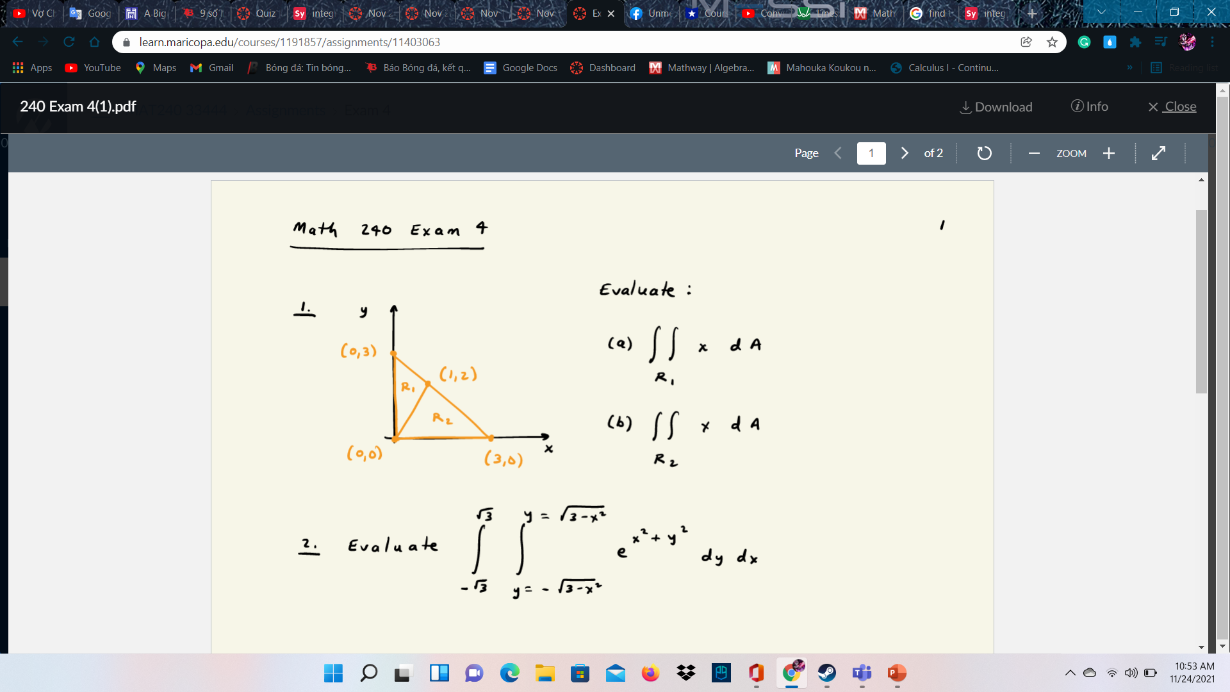Screen dimensions: 1230x692
Task: Switch to the Quiz tab
Action: tap(262, 13)
